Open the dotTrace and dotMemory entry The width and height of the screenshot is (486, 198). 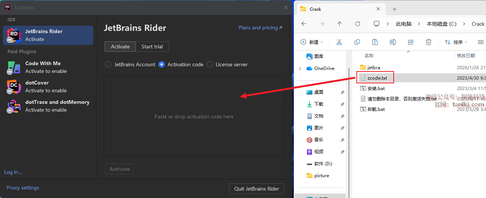[x=57, y=106]
